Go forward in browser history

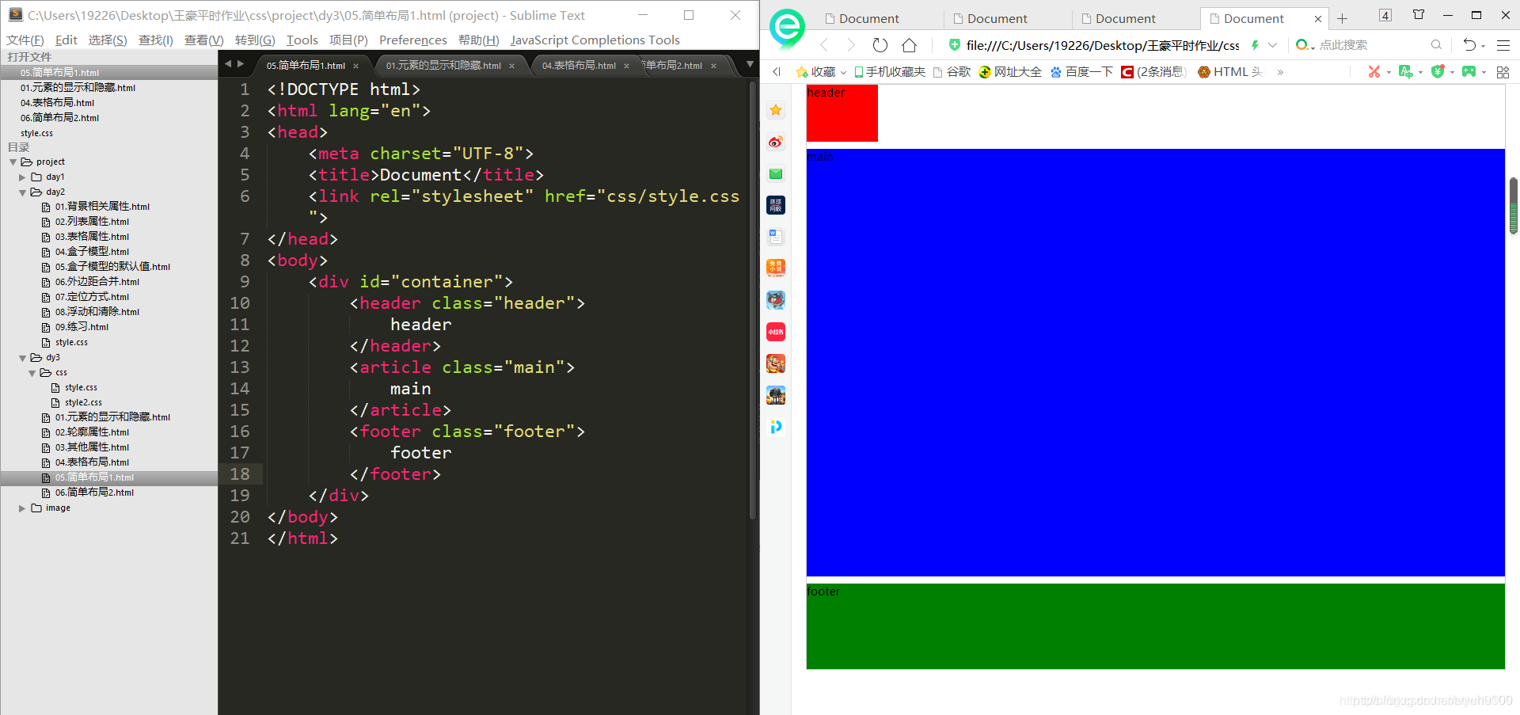pyautogui.click(x=851, y=45)
